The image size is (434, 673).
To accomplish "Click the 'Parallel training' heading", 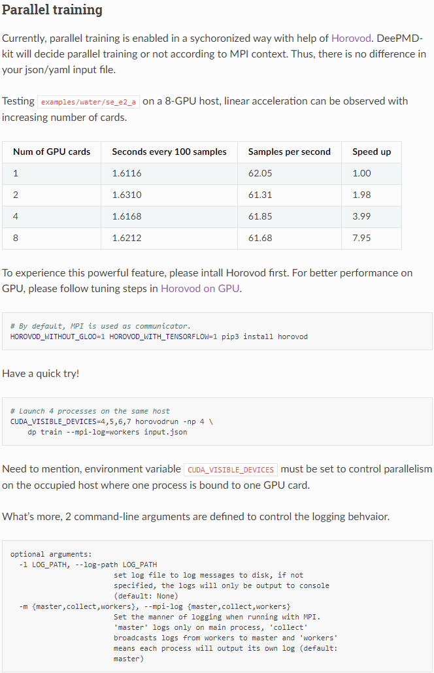I will tap(52, 10).
